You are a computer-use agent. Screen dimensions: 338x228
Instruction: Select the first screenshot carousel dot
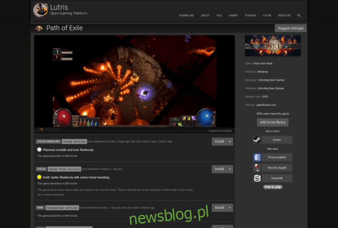click(38, 129)
